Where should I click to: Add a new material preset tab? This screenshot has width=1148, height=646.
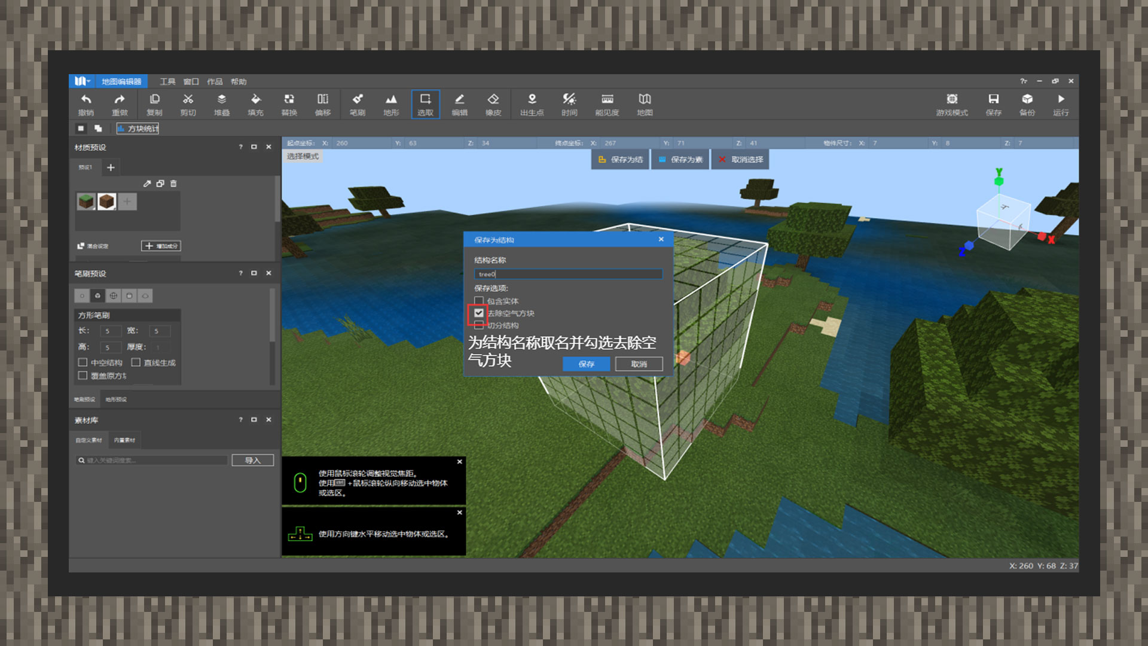point(111,167)
